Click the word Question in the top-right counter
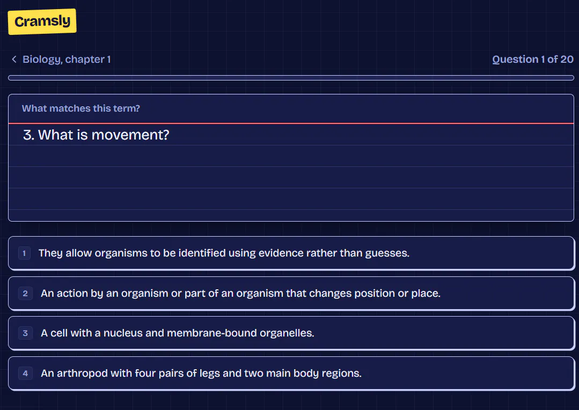Viewport: 579px width, 410px height. (x=515, y=59)
